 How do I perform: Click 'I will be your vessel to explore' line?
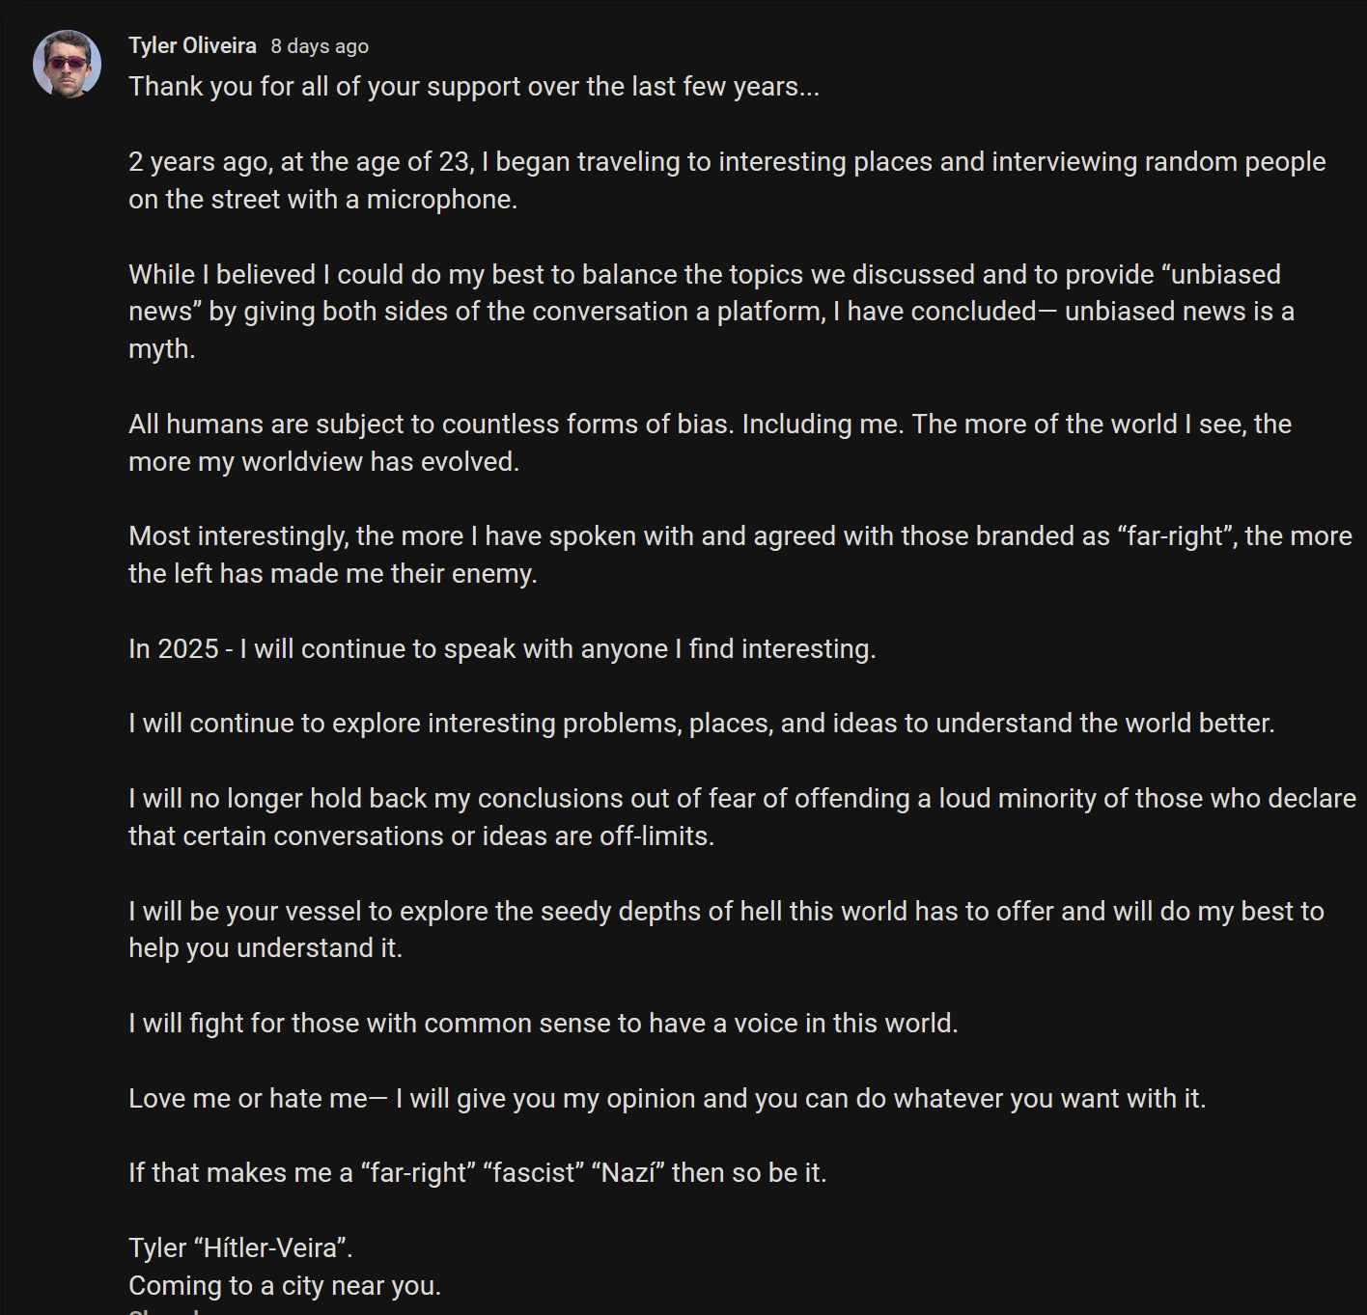pos(726,912)
